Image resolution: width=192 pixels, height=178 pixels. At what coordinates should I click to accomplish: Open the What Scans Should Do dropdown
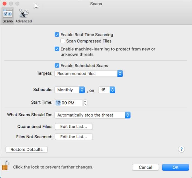point(93,115)
